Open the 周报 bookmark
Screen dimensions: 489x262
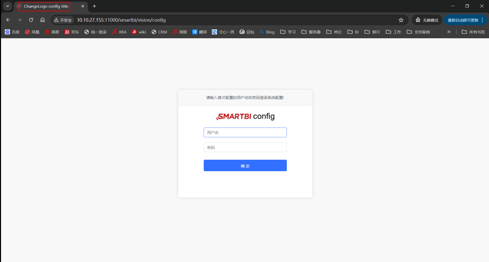coord(180,32)
